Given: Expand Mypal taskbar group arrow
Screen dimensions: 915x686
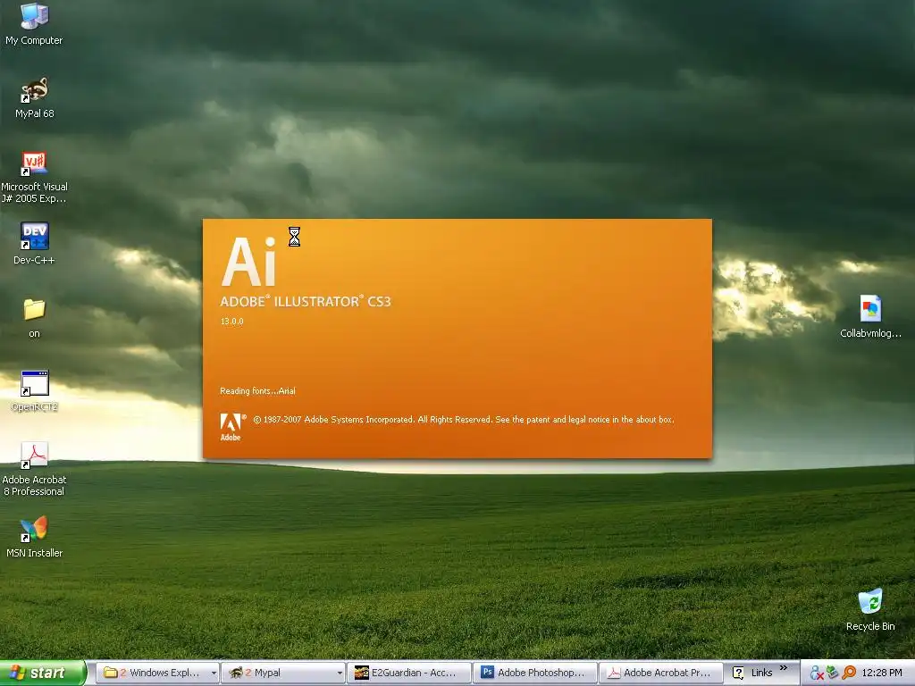Looking at the screenshot, I should [x=340, y=673].
